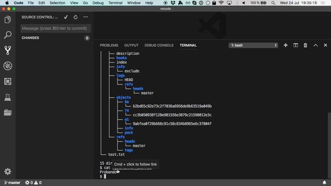Open the Selection menu
This screenshot has width=331, height=186.
(x=57, y=3)
